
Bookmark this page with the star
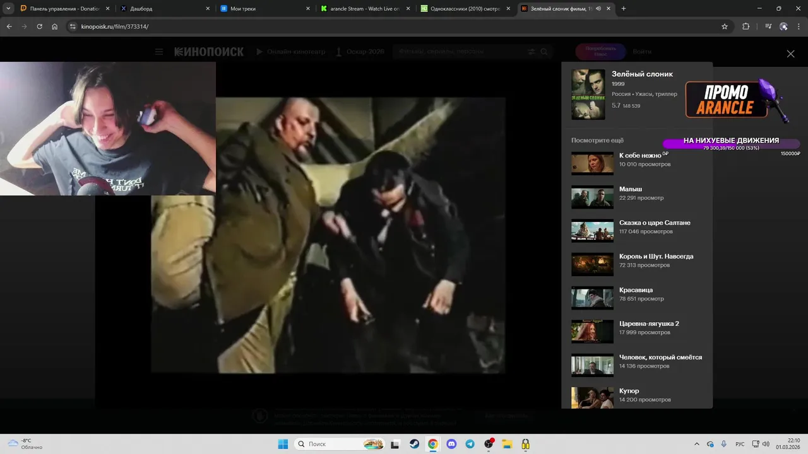coord(725,26)
